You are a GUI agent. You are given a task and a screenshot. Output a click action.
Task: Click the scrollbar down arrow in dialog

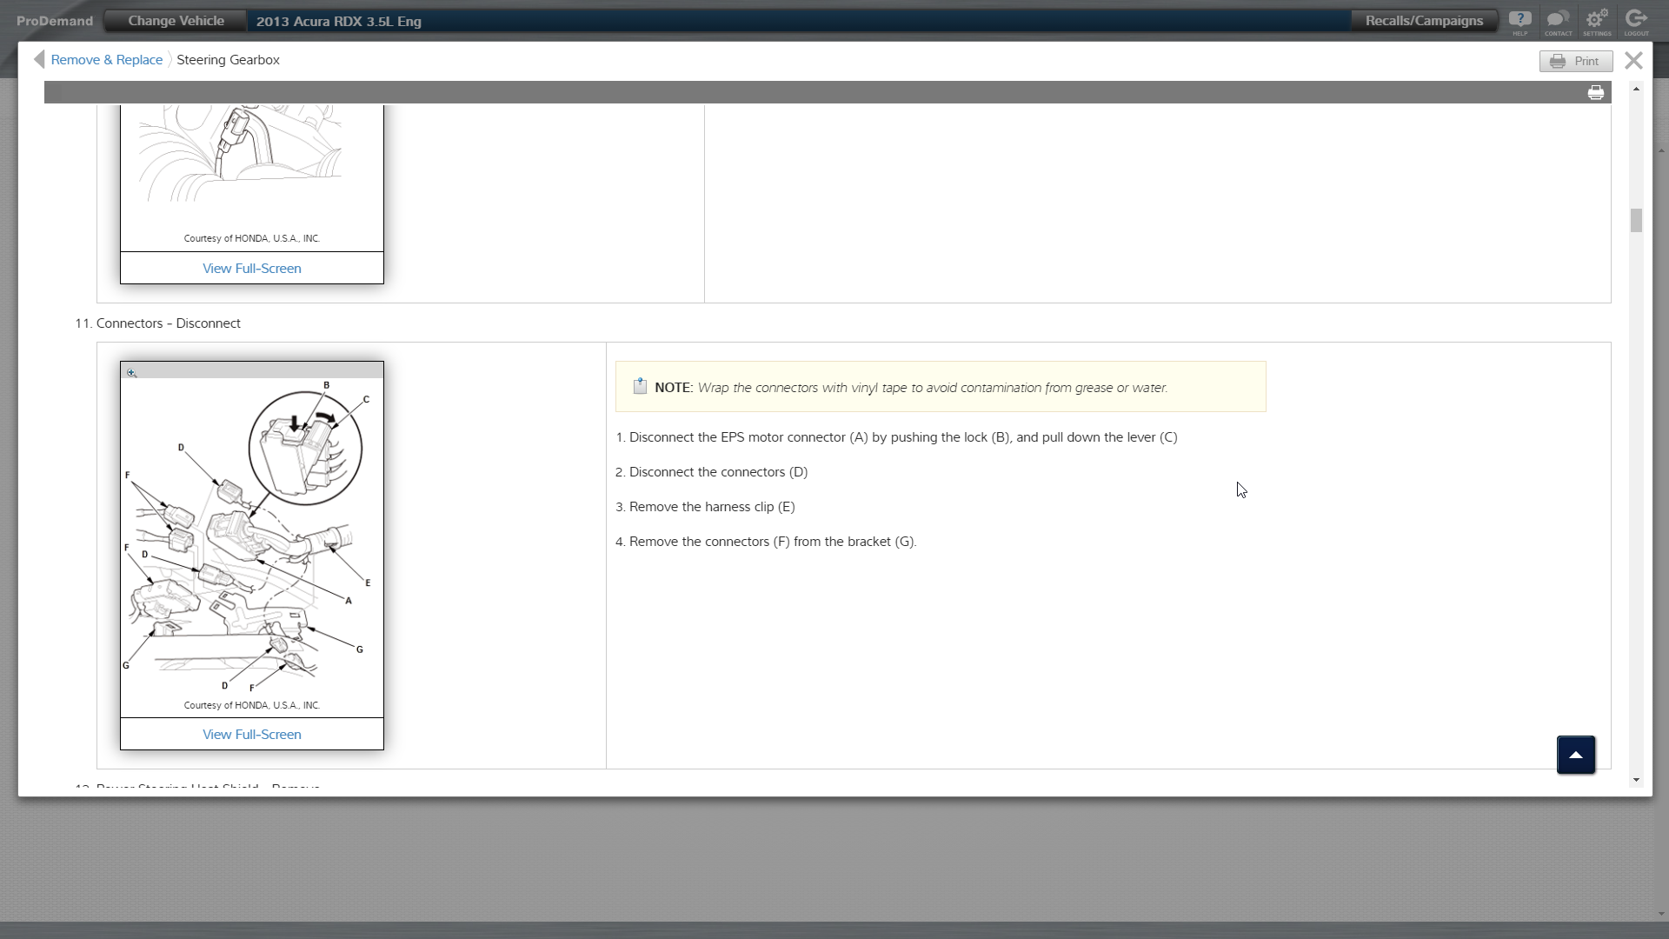click(1636, 780)
